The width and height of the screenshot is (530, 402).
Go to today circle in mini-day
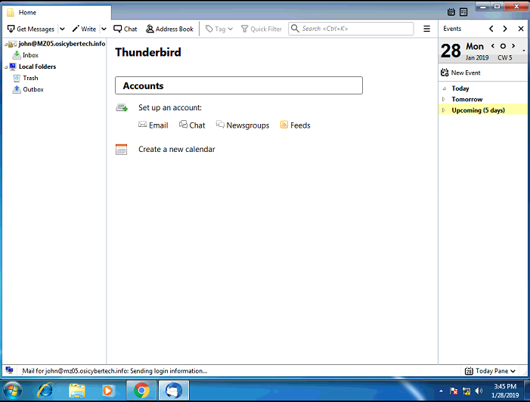[503, 46]
